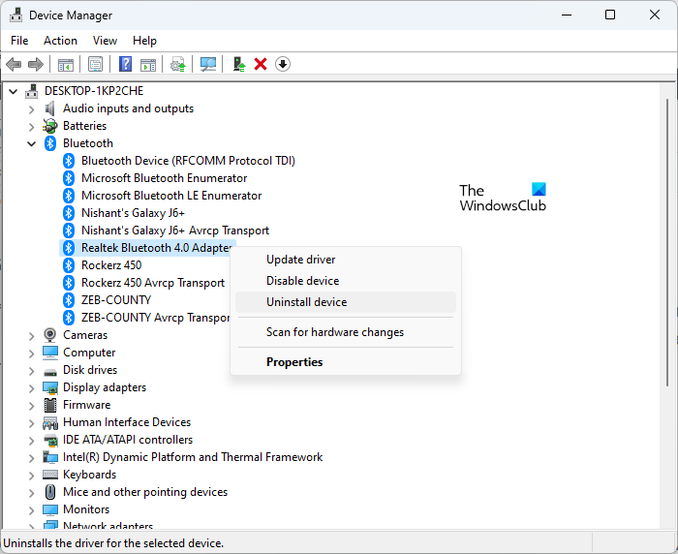Click the Disable device down-arrow icon

point(283,65)
